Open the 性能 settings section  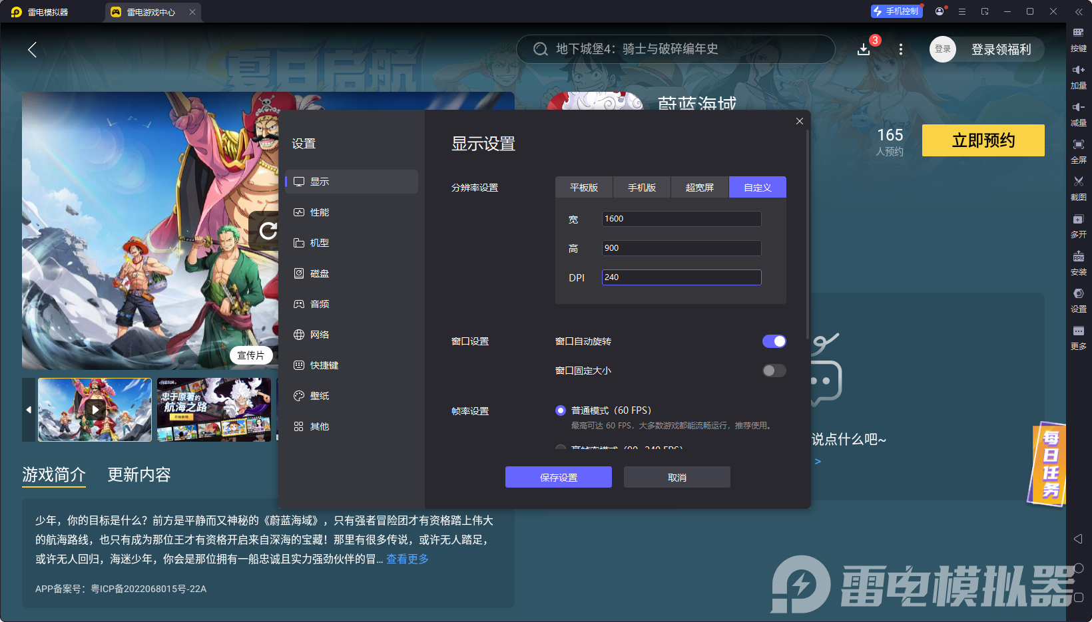(352, 212)
